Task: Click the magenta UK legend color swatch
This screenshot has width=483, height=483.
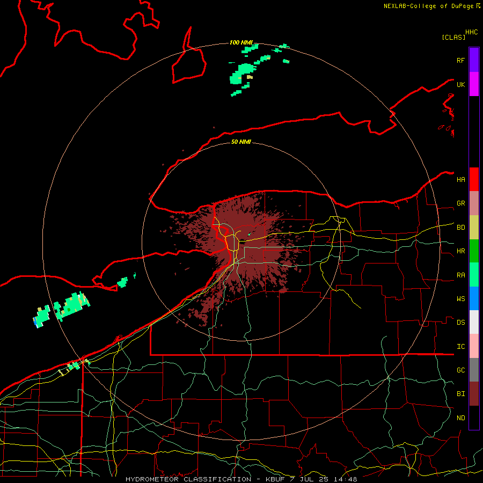Action: (474, 84)
